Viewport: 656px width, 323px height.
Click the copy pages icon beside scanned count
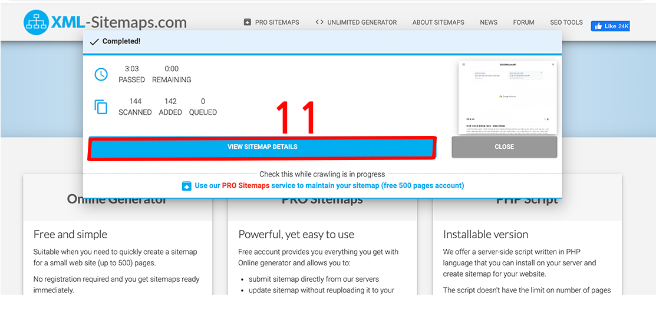point(101,107)
